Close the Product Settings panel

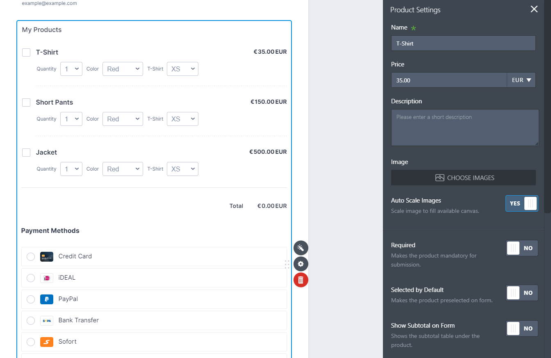534,9
